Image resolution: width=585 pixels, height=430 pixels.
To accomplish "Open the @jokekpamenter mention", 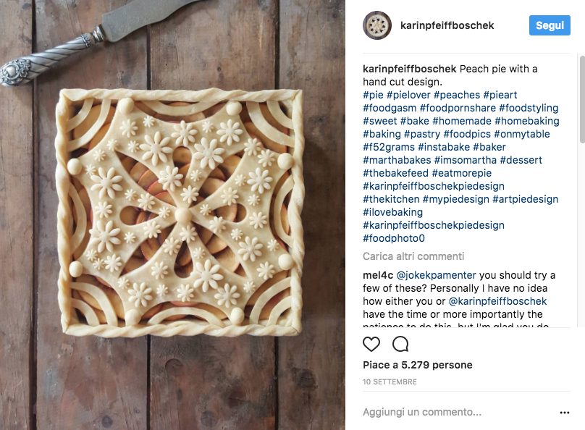I will tap(436, 275).
